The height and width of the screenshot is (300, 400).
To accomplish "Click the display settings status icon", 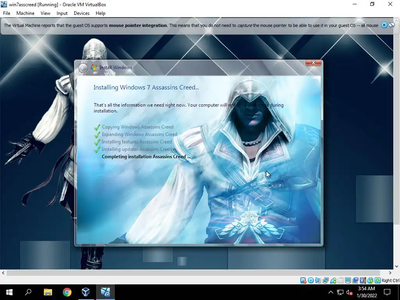I will click(x=348, y=280).
